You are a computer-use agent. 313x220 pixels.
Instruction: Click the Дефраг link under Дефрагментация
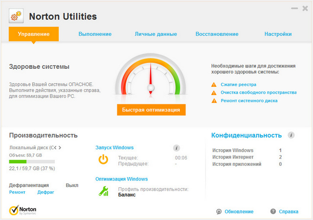pyautogui.click(x=46, y=192)
